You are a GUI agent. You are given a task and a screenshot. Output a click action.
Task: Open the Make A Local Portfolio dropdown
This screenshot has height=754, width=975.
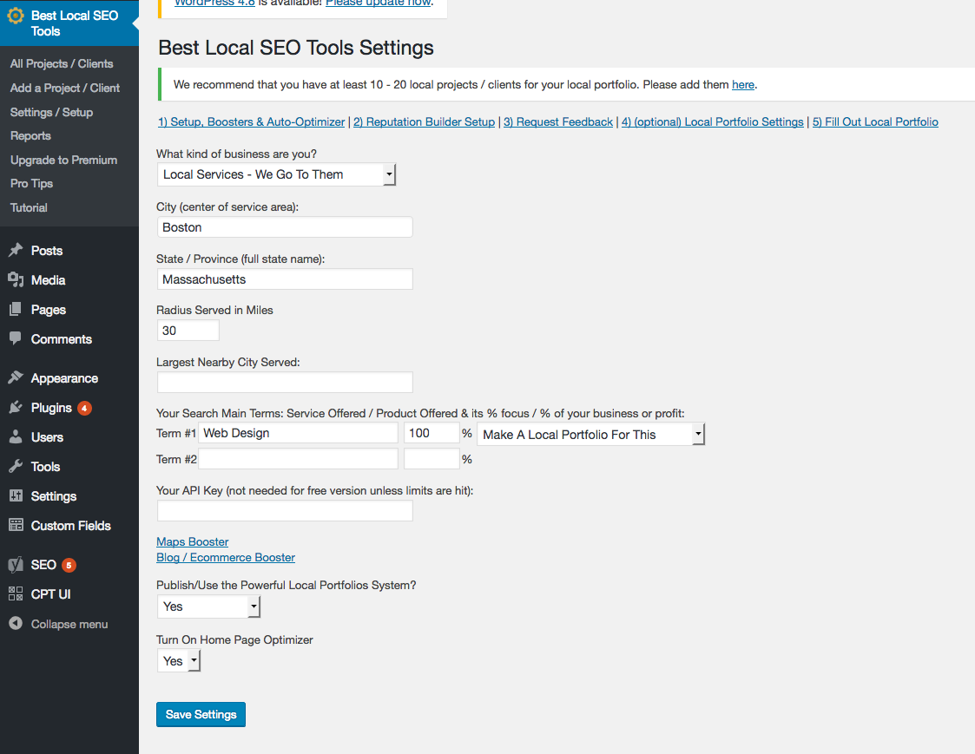click(x=590, y=435)
